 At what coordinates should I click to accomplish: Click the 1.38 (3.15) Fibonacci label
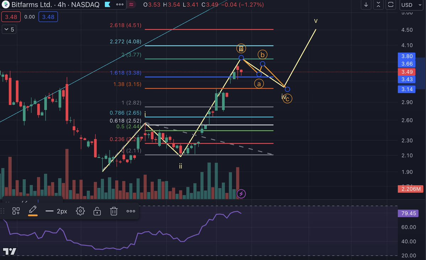[127, 84]
